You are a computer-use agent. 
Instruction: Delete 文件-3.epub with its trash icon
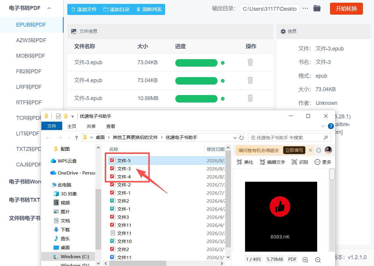[x=250, y=62]
